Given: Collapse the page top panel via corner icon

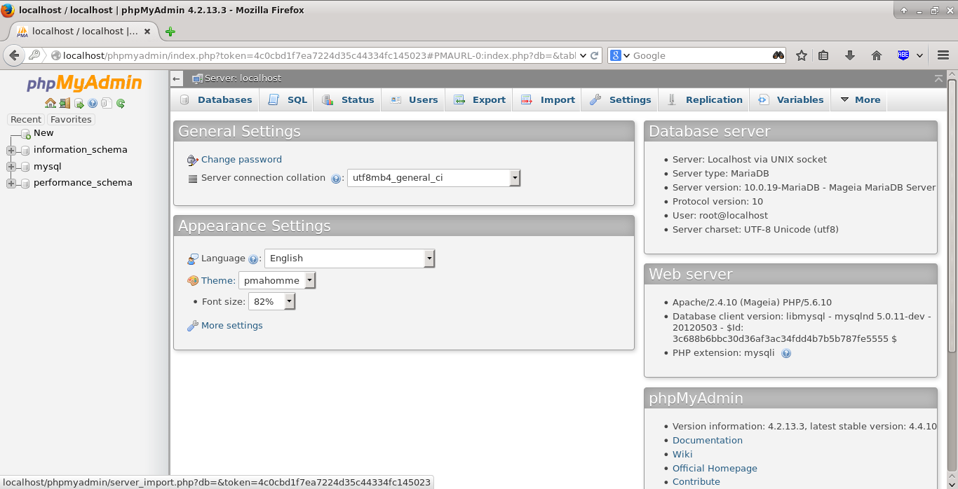Looking at the screenshot, I should (939, 78).
